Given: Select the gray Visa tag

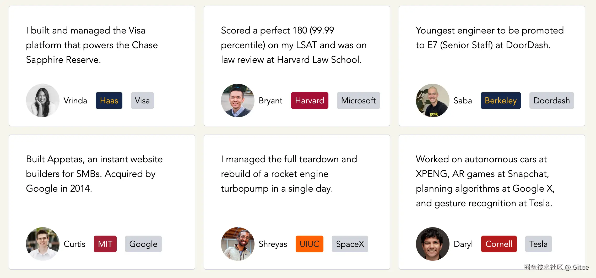Looking at the screenshot, I should [x=142, y=101].
